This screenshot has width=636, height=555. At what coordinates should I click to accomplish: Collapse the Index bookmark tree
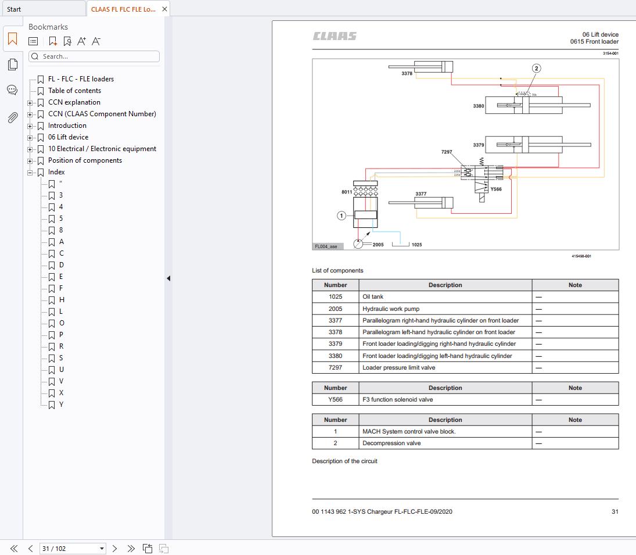pos(30,173)
